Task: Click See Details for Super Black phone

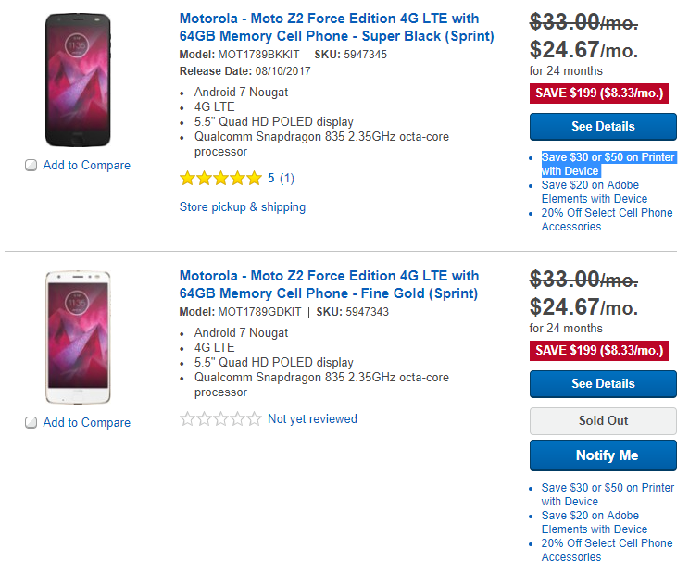Action: (x=603, y=127)
